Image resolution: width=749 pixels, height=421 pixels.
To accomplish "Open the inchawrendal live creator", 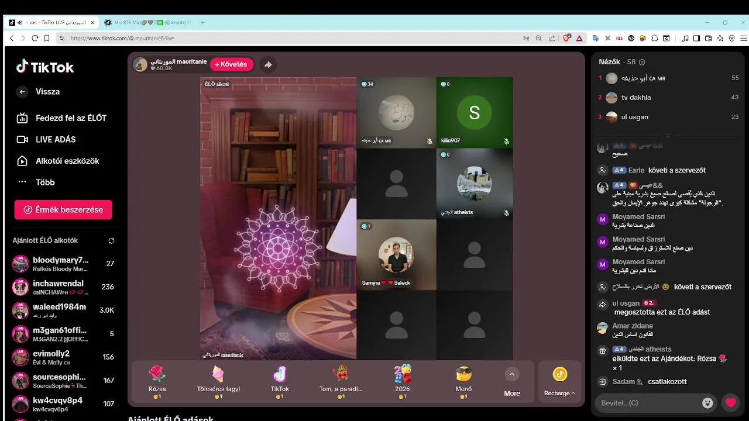I will pos(63,287).
